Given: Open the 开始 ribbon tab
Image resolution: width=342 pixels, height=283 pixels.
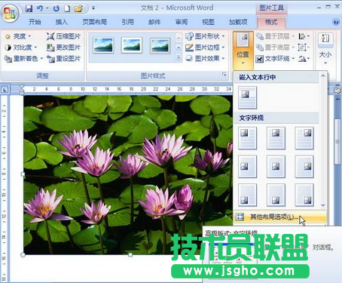Looking at the screenshot, I should [x=35, y=22].
